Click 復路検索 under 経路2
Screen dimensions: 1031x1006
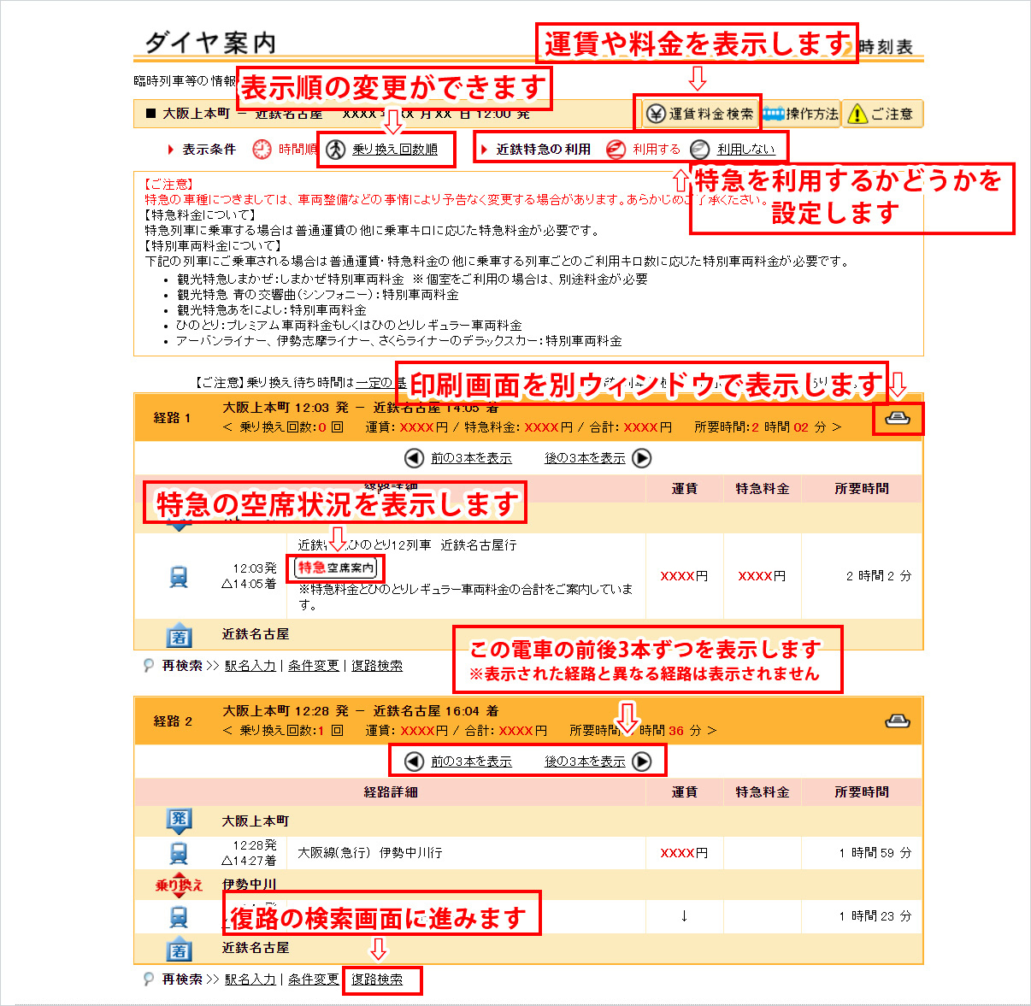click(377, 980)
